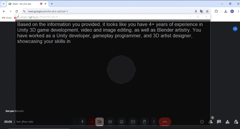Viewport: 240px width, 129px height.
Task: Open more options three-dot menu in Meet
Action: click(x=154, y=122)
